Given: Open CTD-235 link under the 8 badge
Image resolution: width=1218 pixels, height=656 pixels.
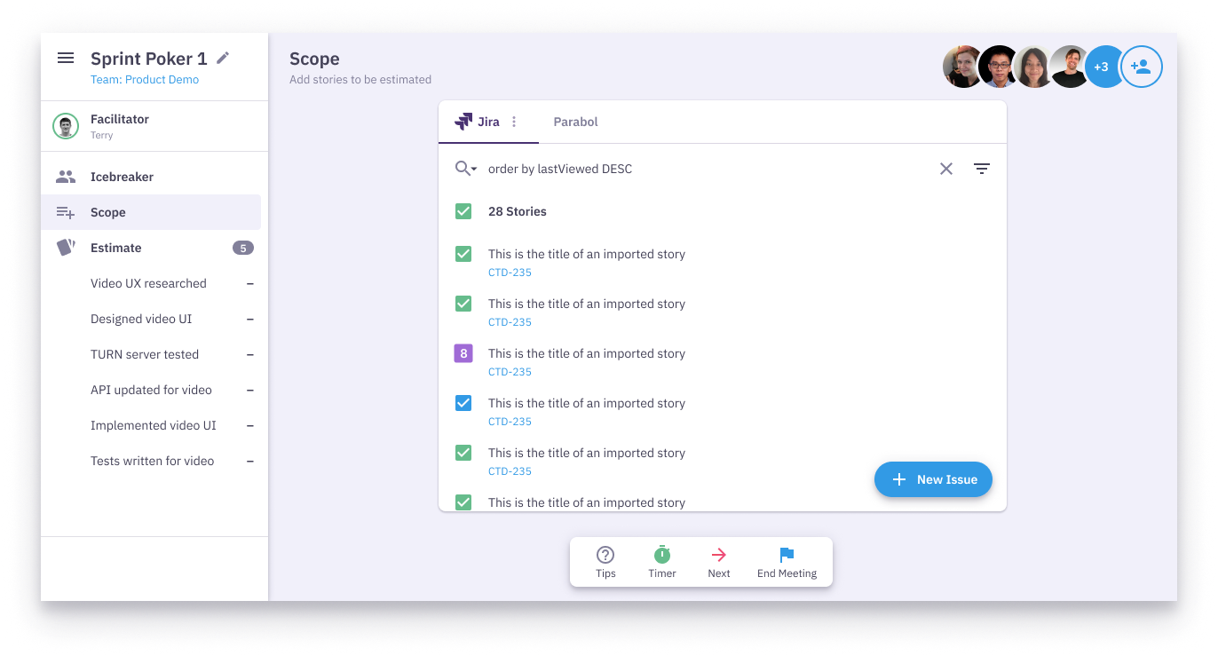Looking at the screenshot, I should click(510, 372).
